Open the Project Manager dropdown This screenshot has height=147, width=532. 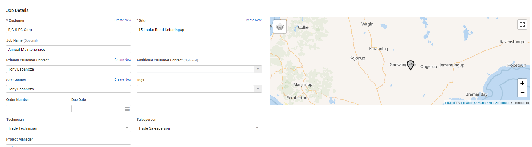pos(68,146)
